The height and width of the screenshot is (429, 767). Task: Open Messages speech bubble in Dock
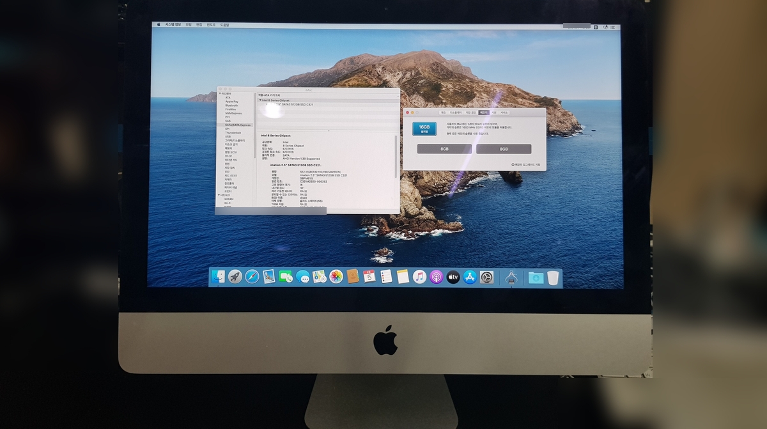(302, 277)
